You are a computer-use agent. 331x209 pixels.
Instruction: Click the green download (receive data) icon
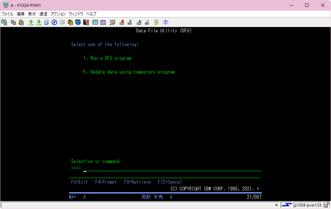click(39, 22)
